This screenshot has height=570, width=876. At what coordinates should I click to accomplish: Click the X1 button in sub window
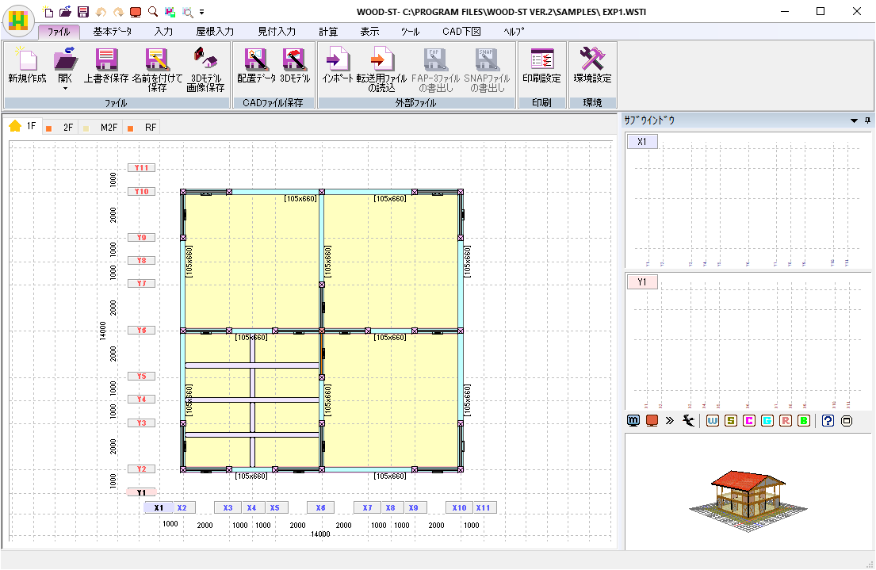(641, 142)
